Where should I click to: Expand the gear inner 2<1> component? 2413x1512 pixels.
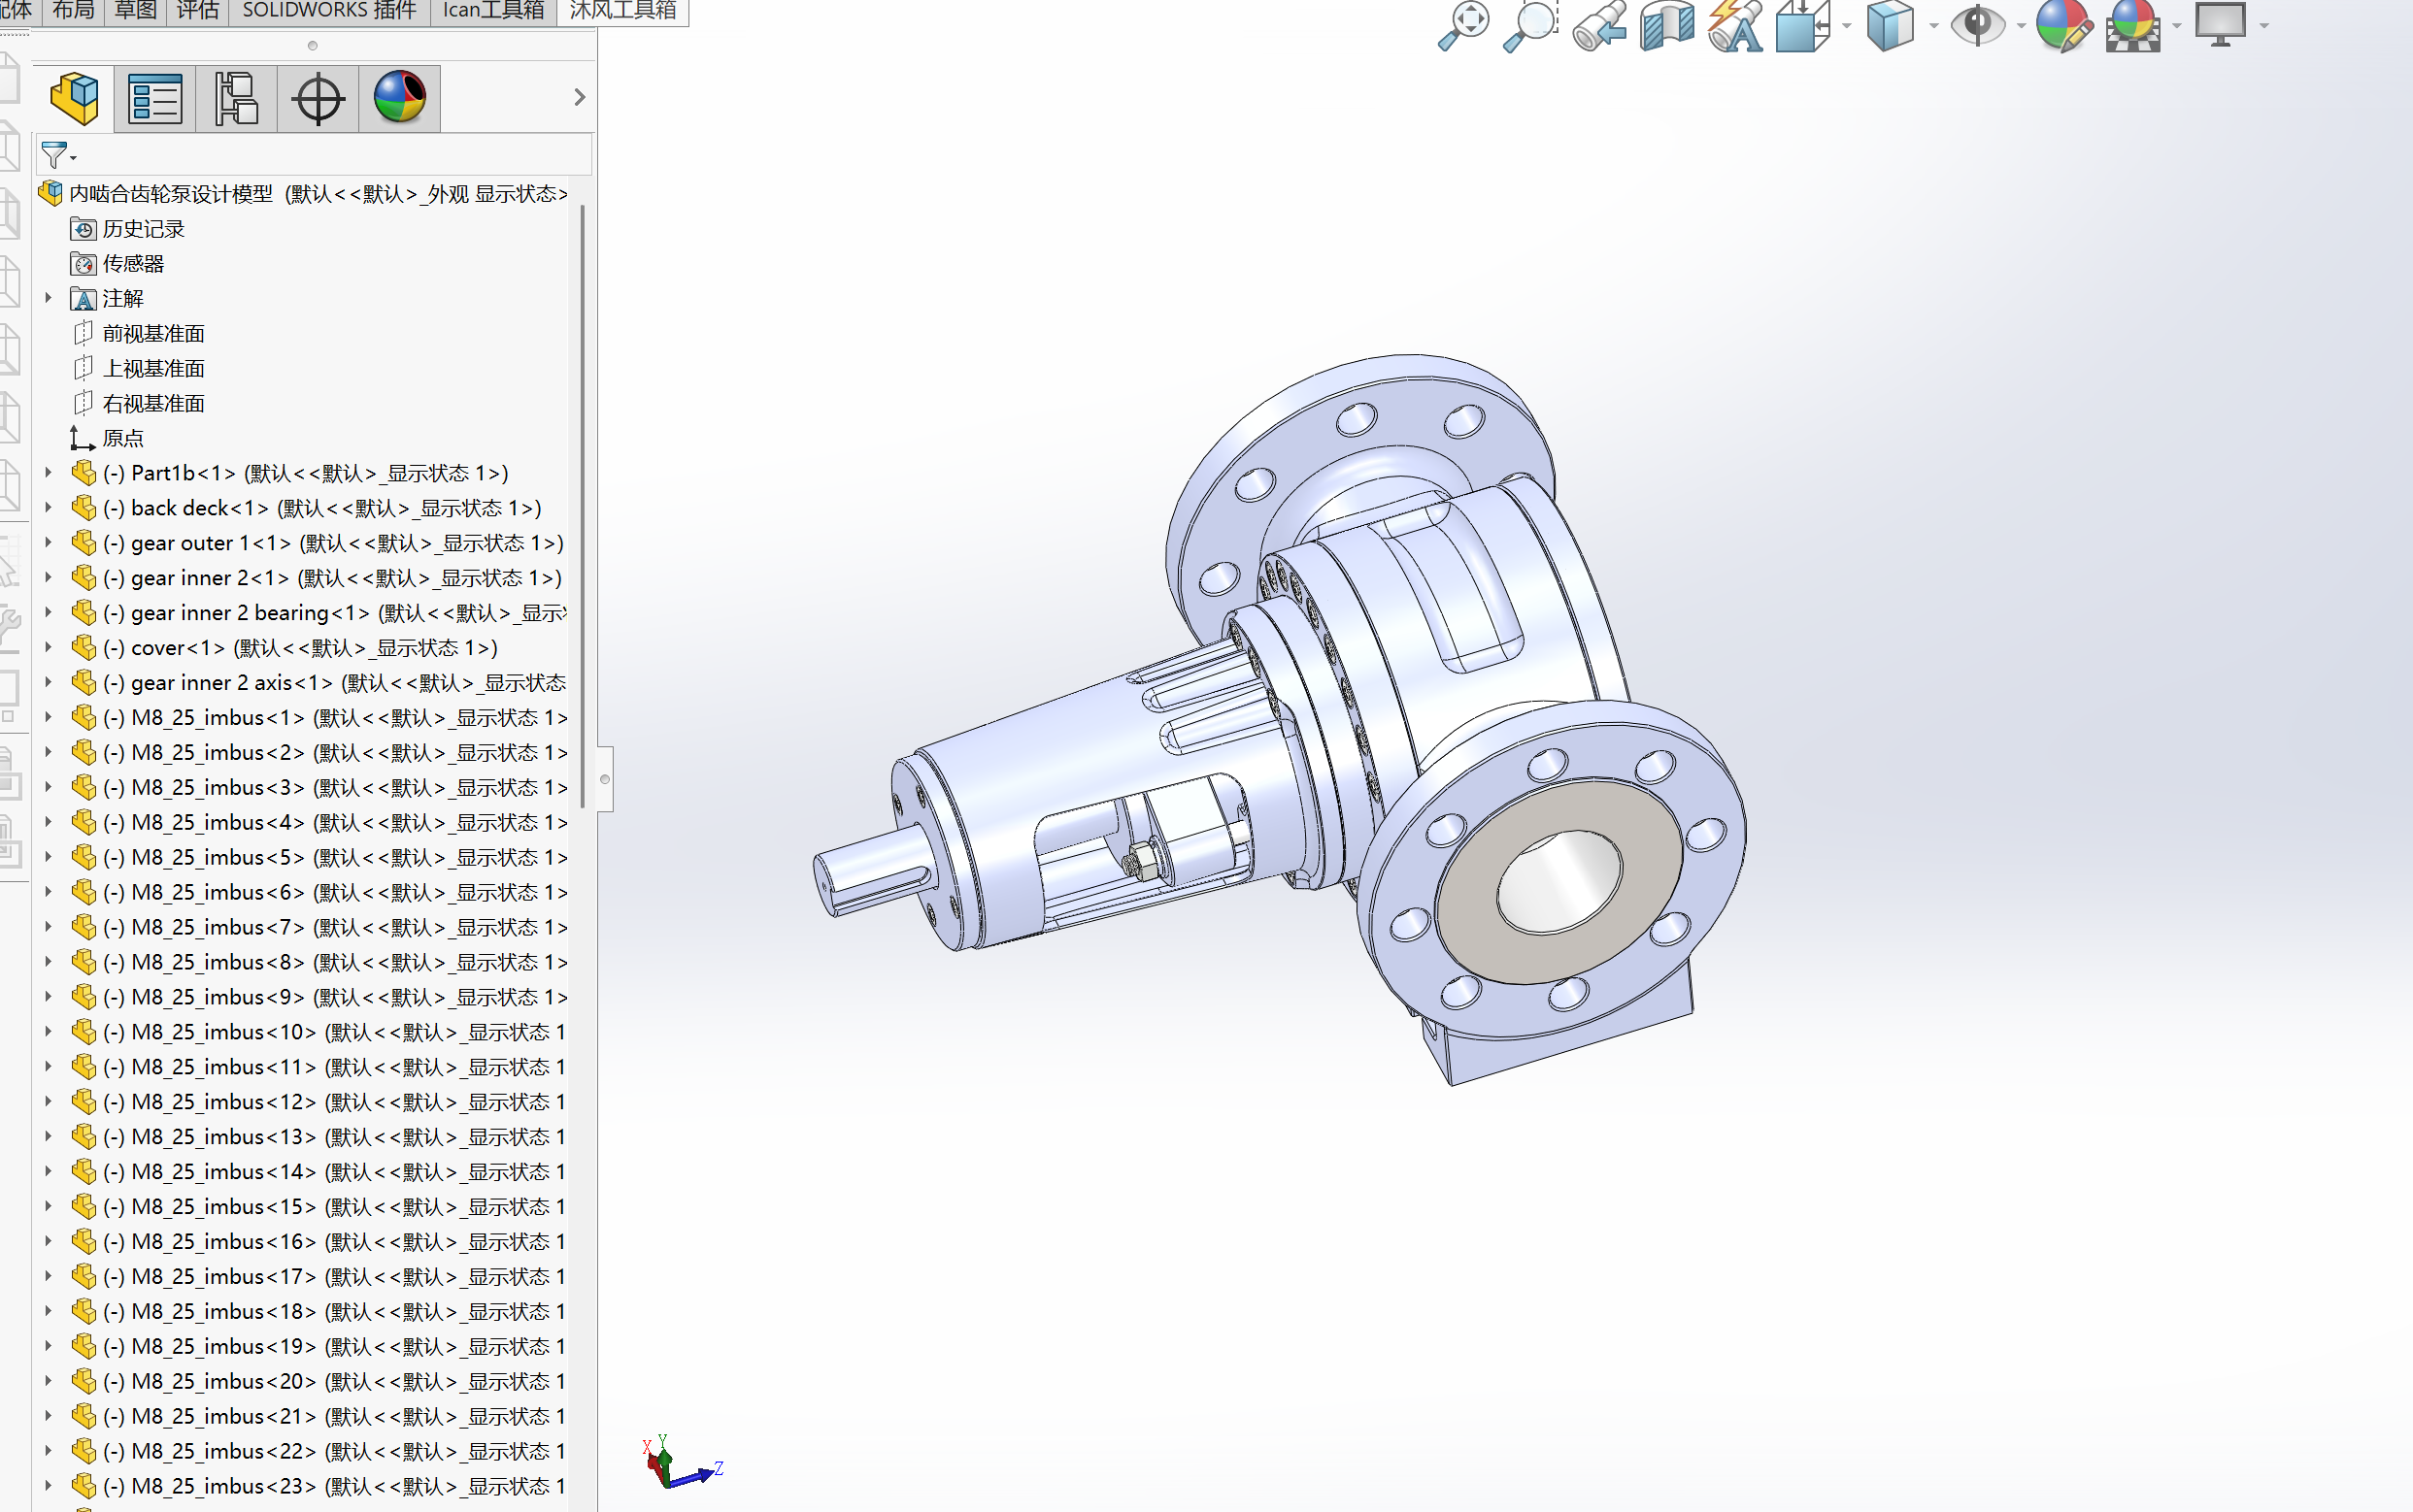click(x=48, y=578)
